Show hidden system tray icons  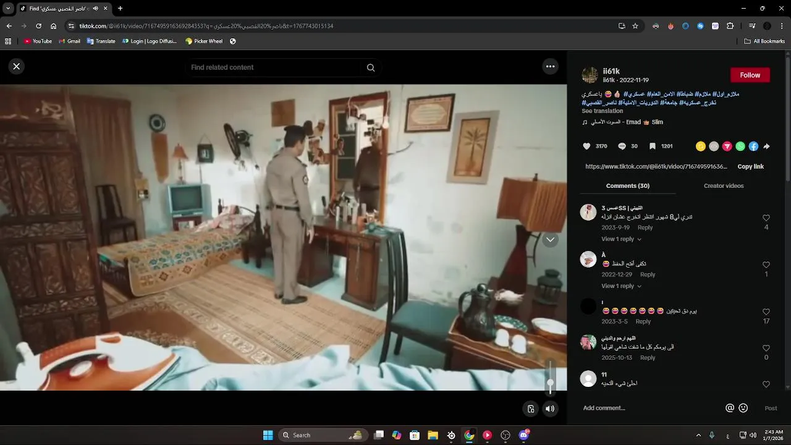[x=698, y=435]
